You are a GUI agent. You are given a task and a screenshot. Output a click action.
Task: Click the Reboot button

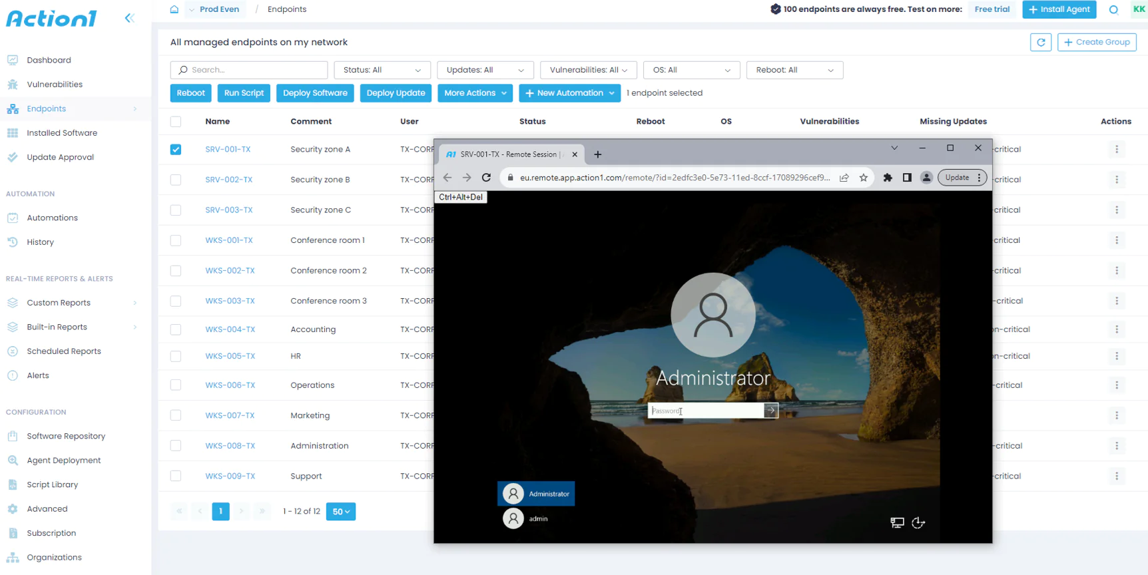tap(191, 93)
